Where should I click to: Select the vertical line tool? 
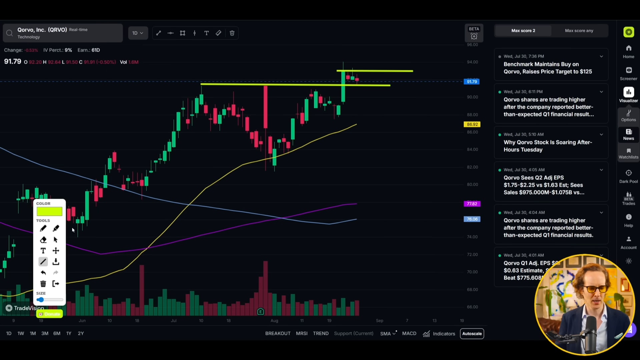pos(194,33)
